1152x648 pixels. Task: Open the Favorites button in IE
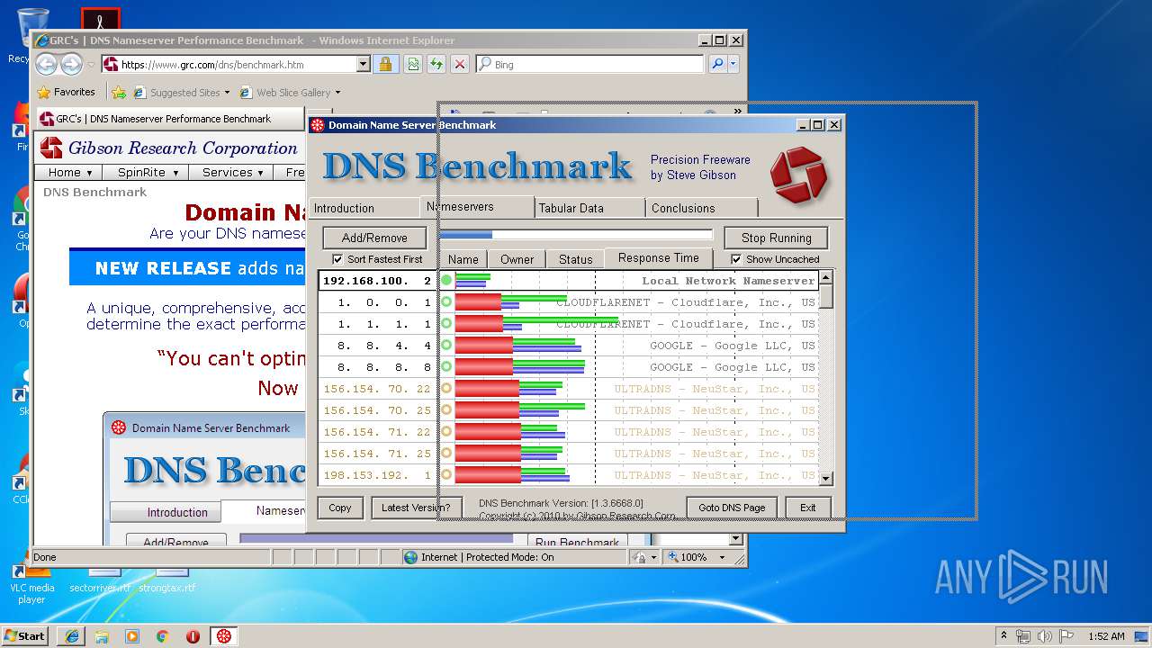tap(66, 92)
